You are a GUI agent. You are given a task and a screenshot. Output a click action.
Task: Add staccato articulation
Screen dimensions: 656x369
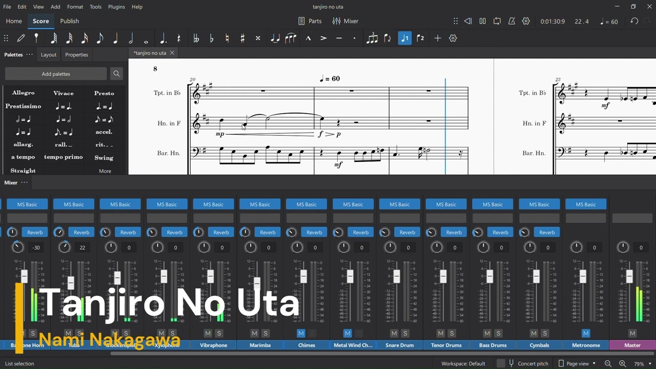(354, 38)
